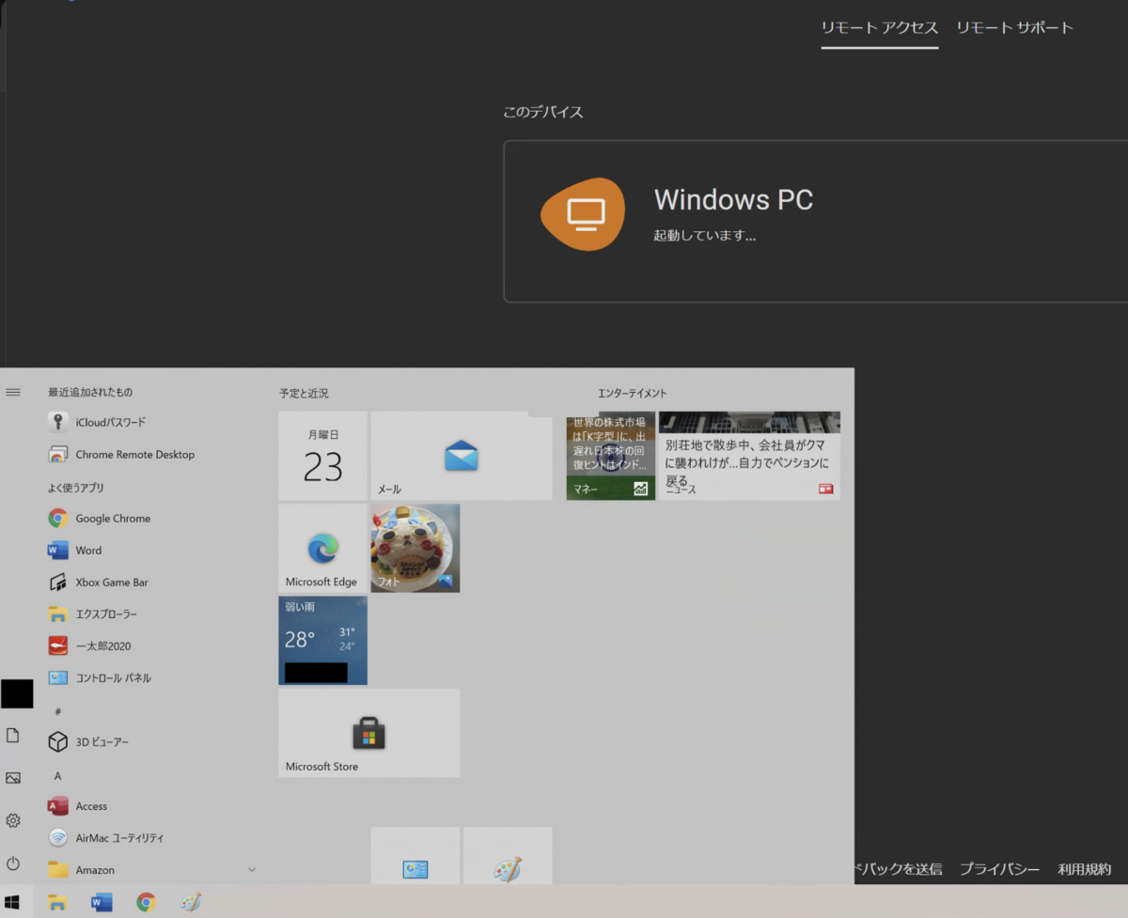
Task: Select the Windows PC device card
Action: click(816, 222)
